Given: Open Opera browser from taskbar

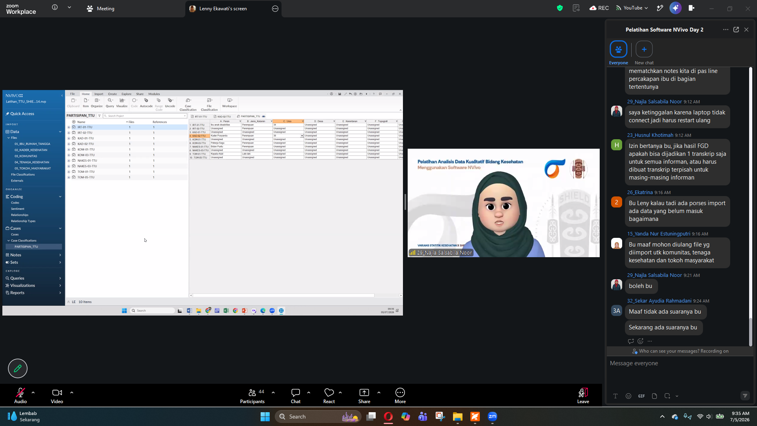Looking at the screenshot, I should point(388,417).
